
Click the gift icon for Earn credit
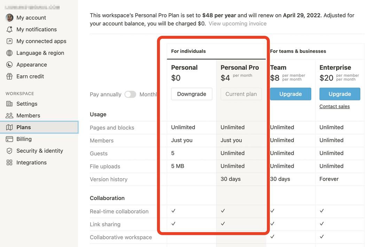click(x=9, y=76)
